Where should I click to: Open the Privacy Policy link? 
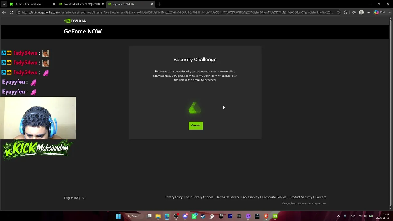[x=173, y=197]
